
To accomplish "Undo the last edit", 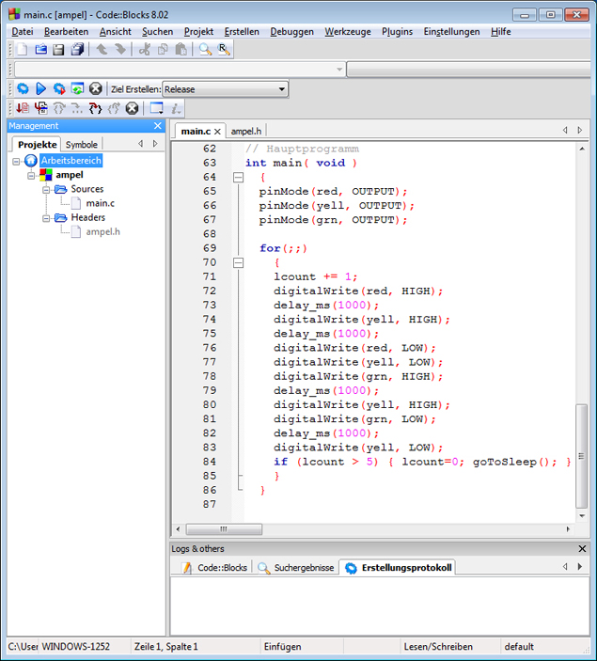I will (x=102, y=50).
